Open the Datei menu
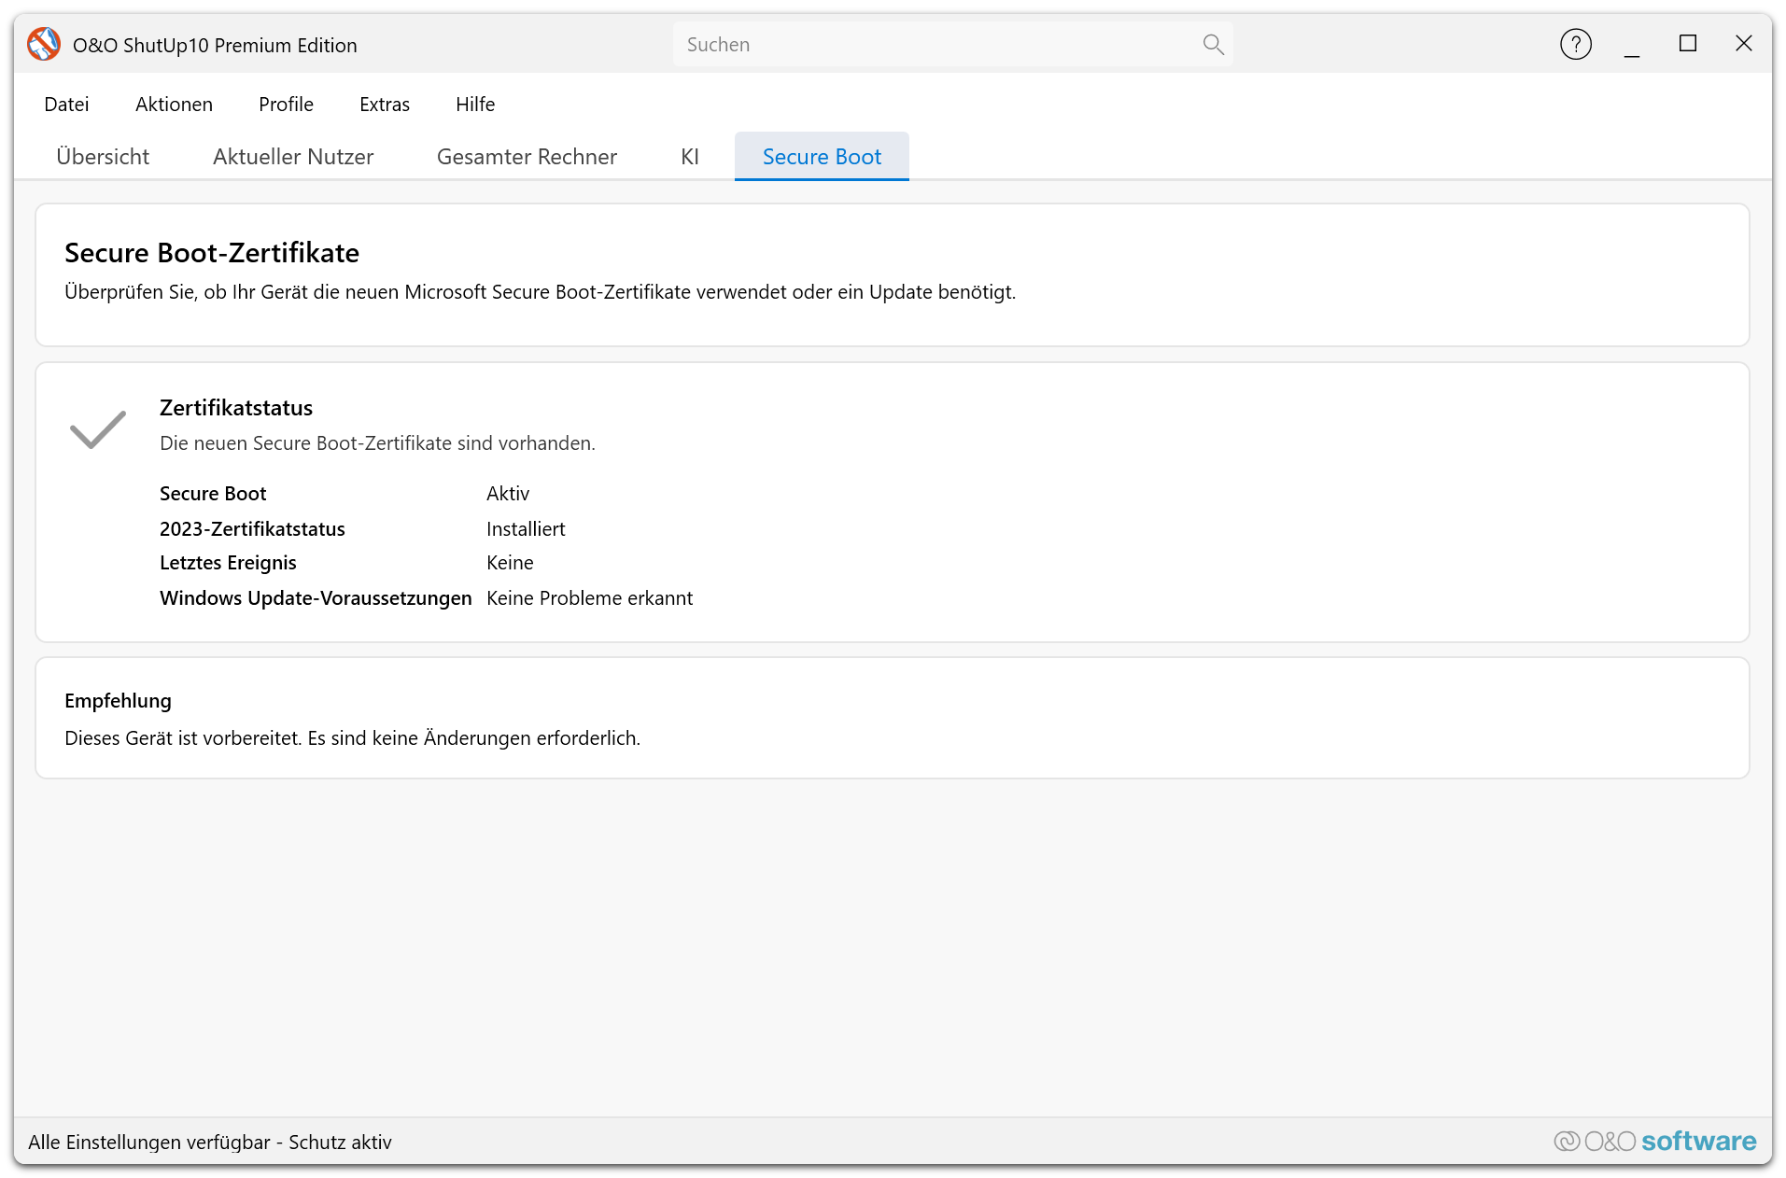The width and height of the screenshot is (1786, 1178). [66, 105]
